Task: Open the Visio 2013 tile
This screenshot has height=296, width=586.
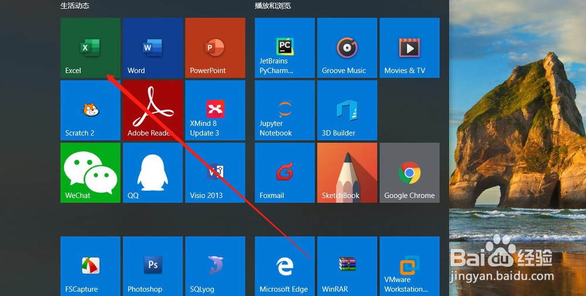Action: click(x=215, y=173)
